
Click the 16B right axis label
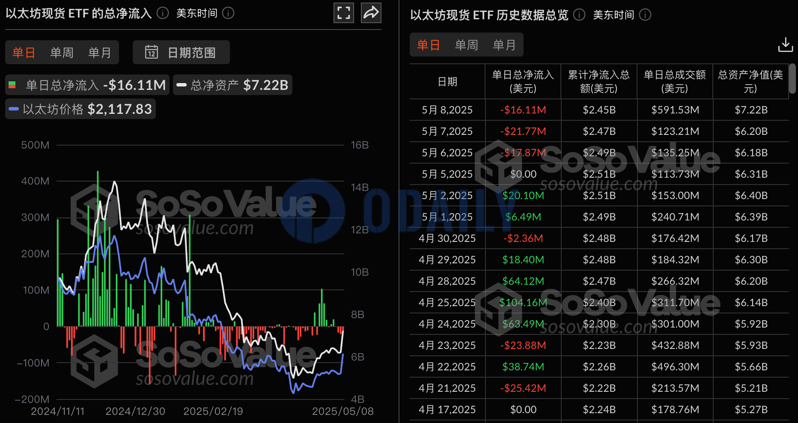click(x=360, y=145)
